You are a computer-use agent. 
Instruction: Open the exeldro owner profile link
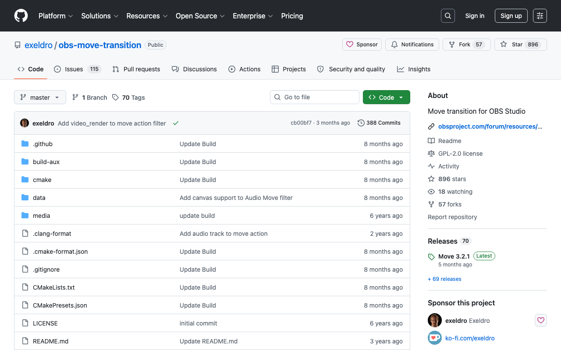tap(39, 45)
